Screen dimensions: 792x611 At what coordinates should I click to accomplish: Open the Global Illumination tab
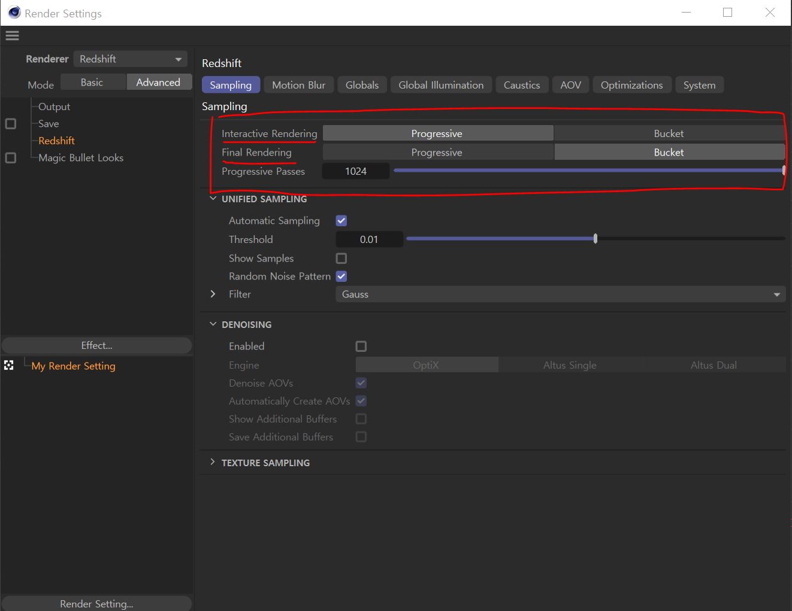coord(441,85)
